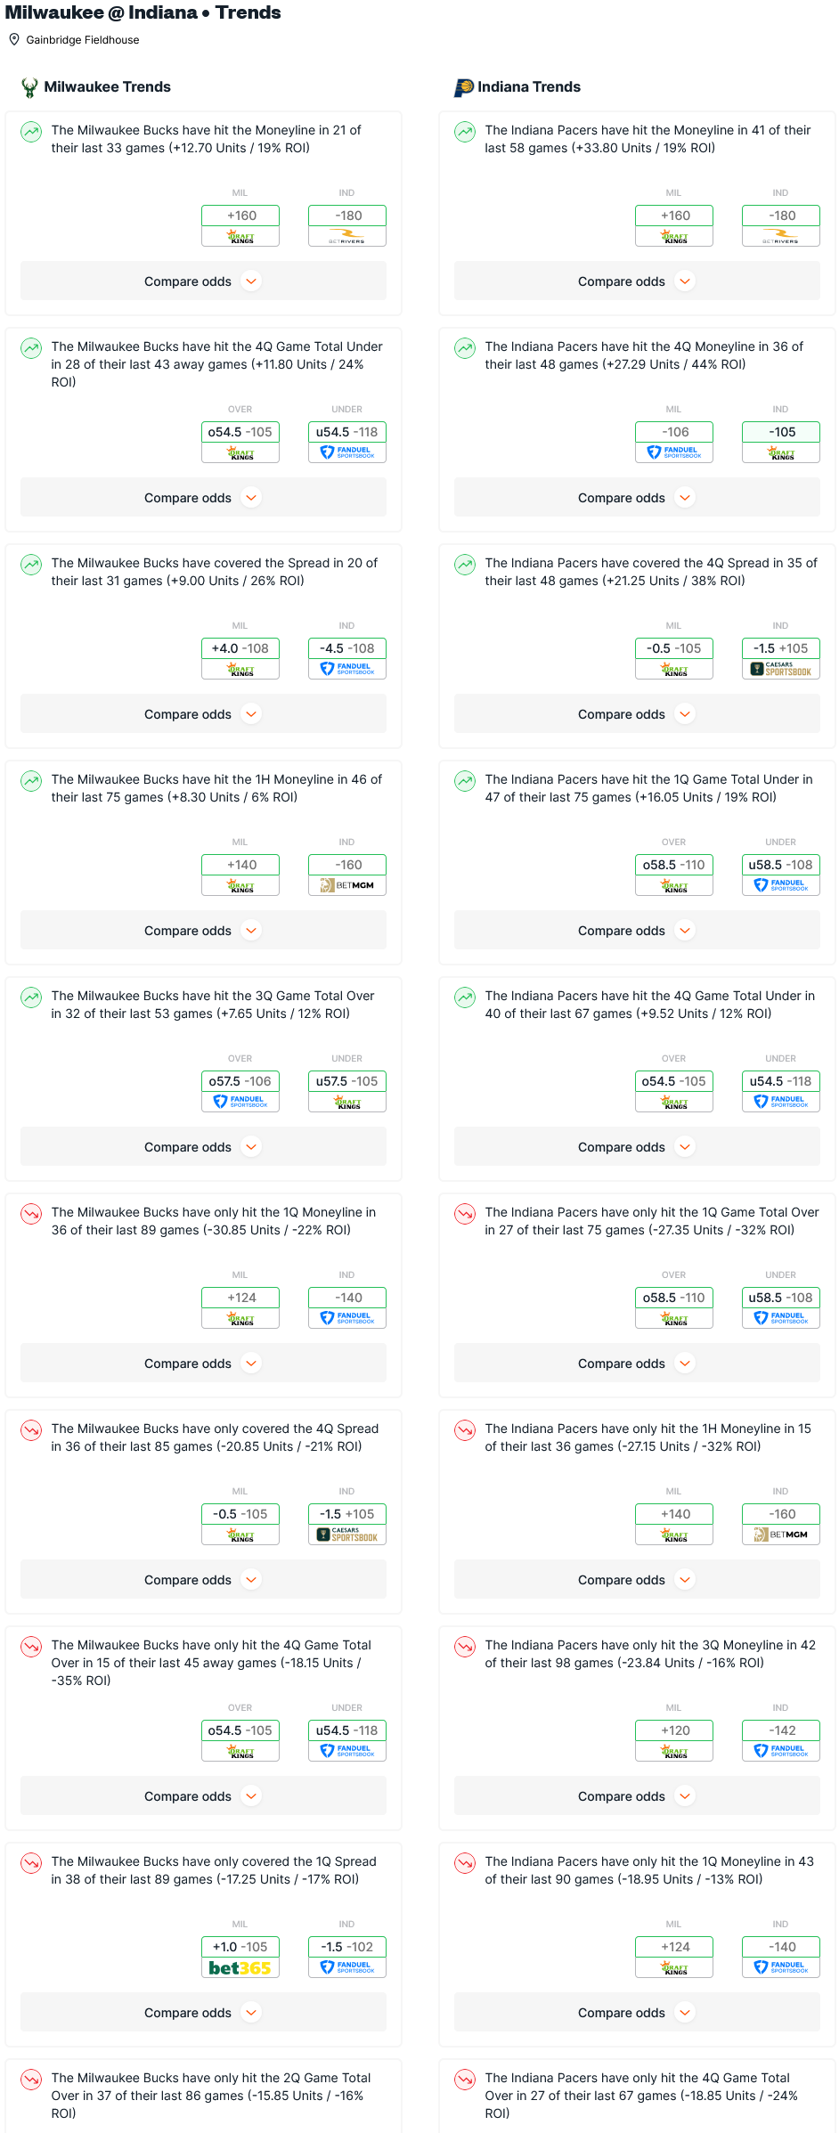
Task: Click green uptrend icon for Bucks Moneyline trend
Action: 31,132
